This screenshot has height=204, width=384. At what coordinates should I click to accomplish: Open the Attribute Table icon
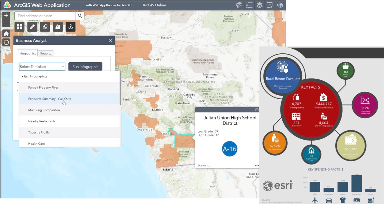269,5
